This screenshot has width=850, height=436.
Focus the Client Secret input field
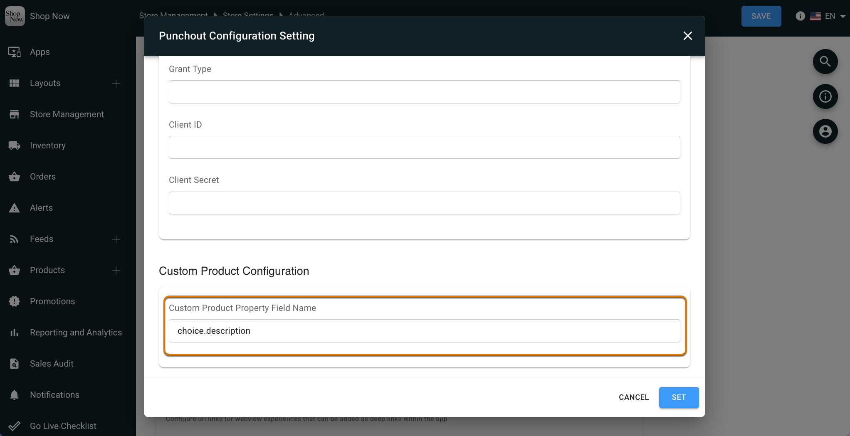[x=425, y=203]
